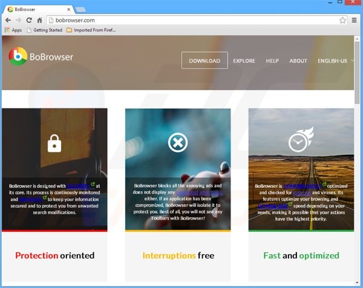Open the home page via house icon

tap(39, 21)
